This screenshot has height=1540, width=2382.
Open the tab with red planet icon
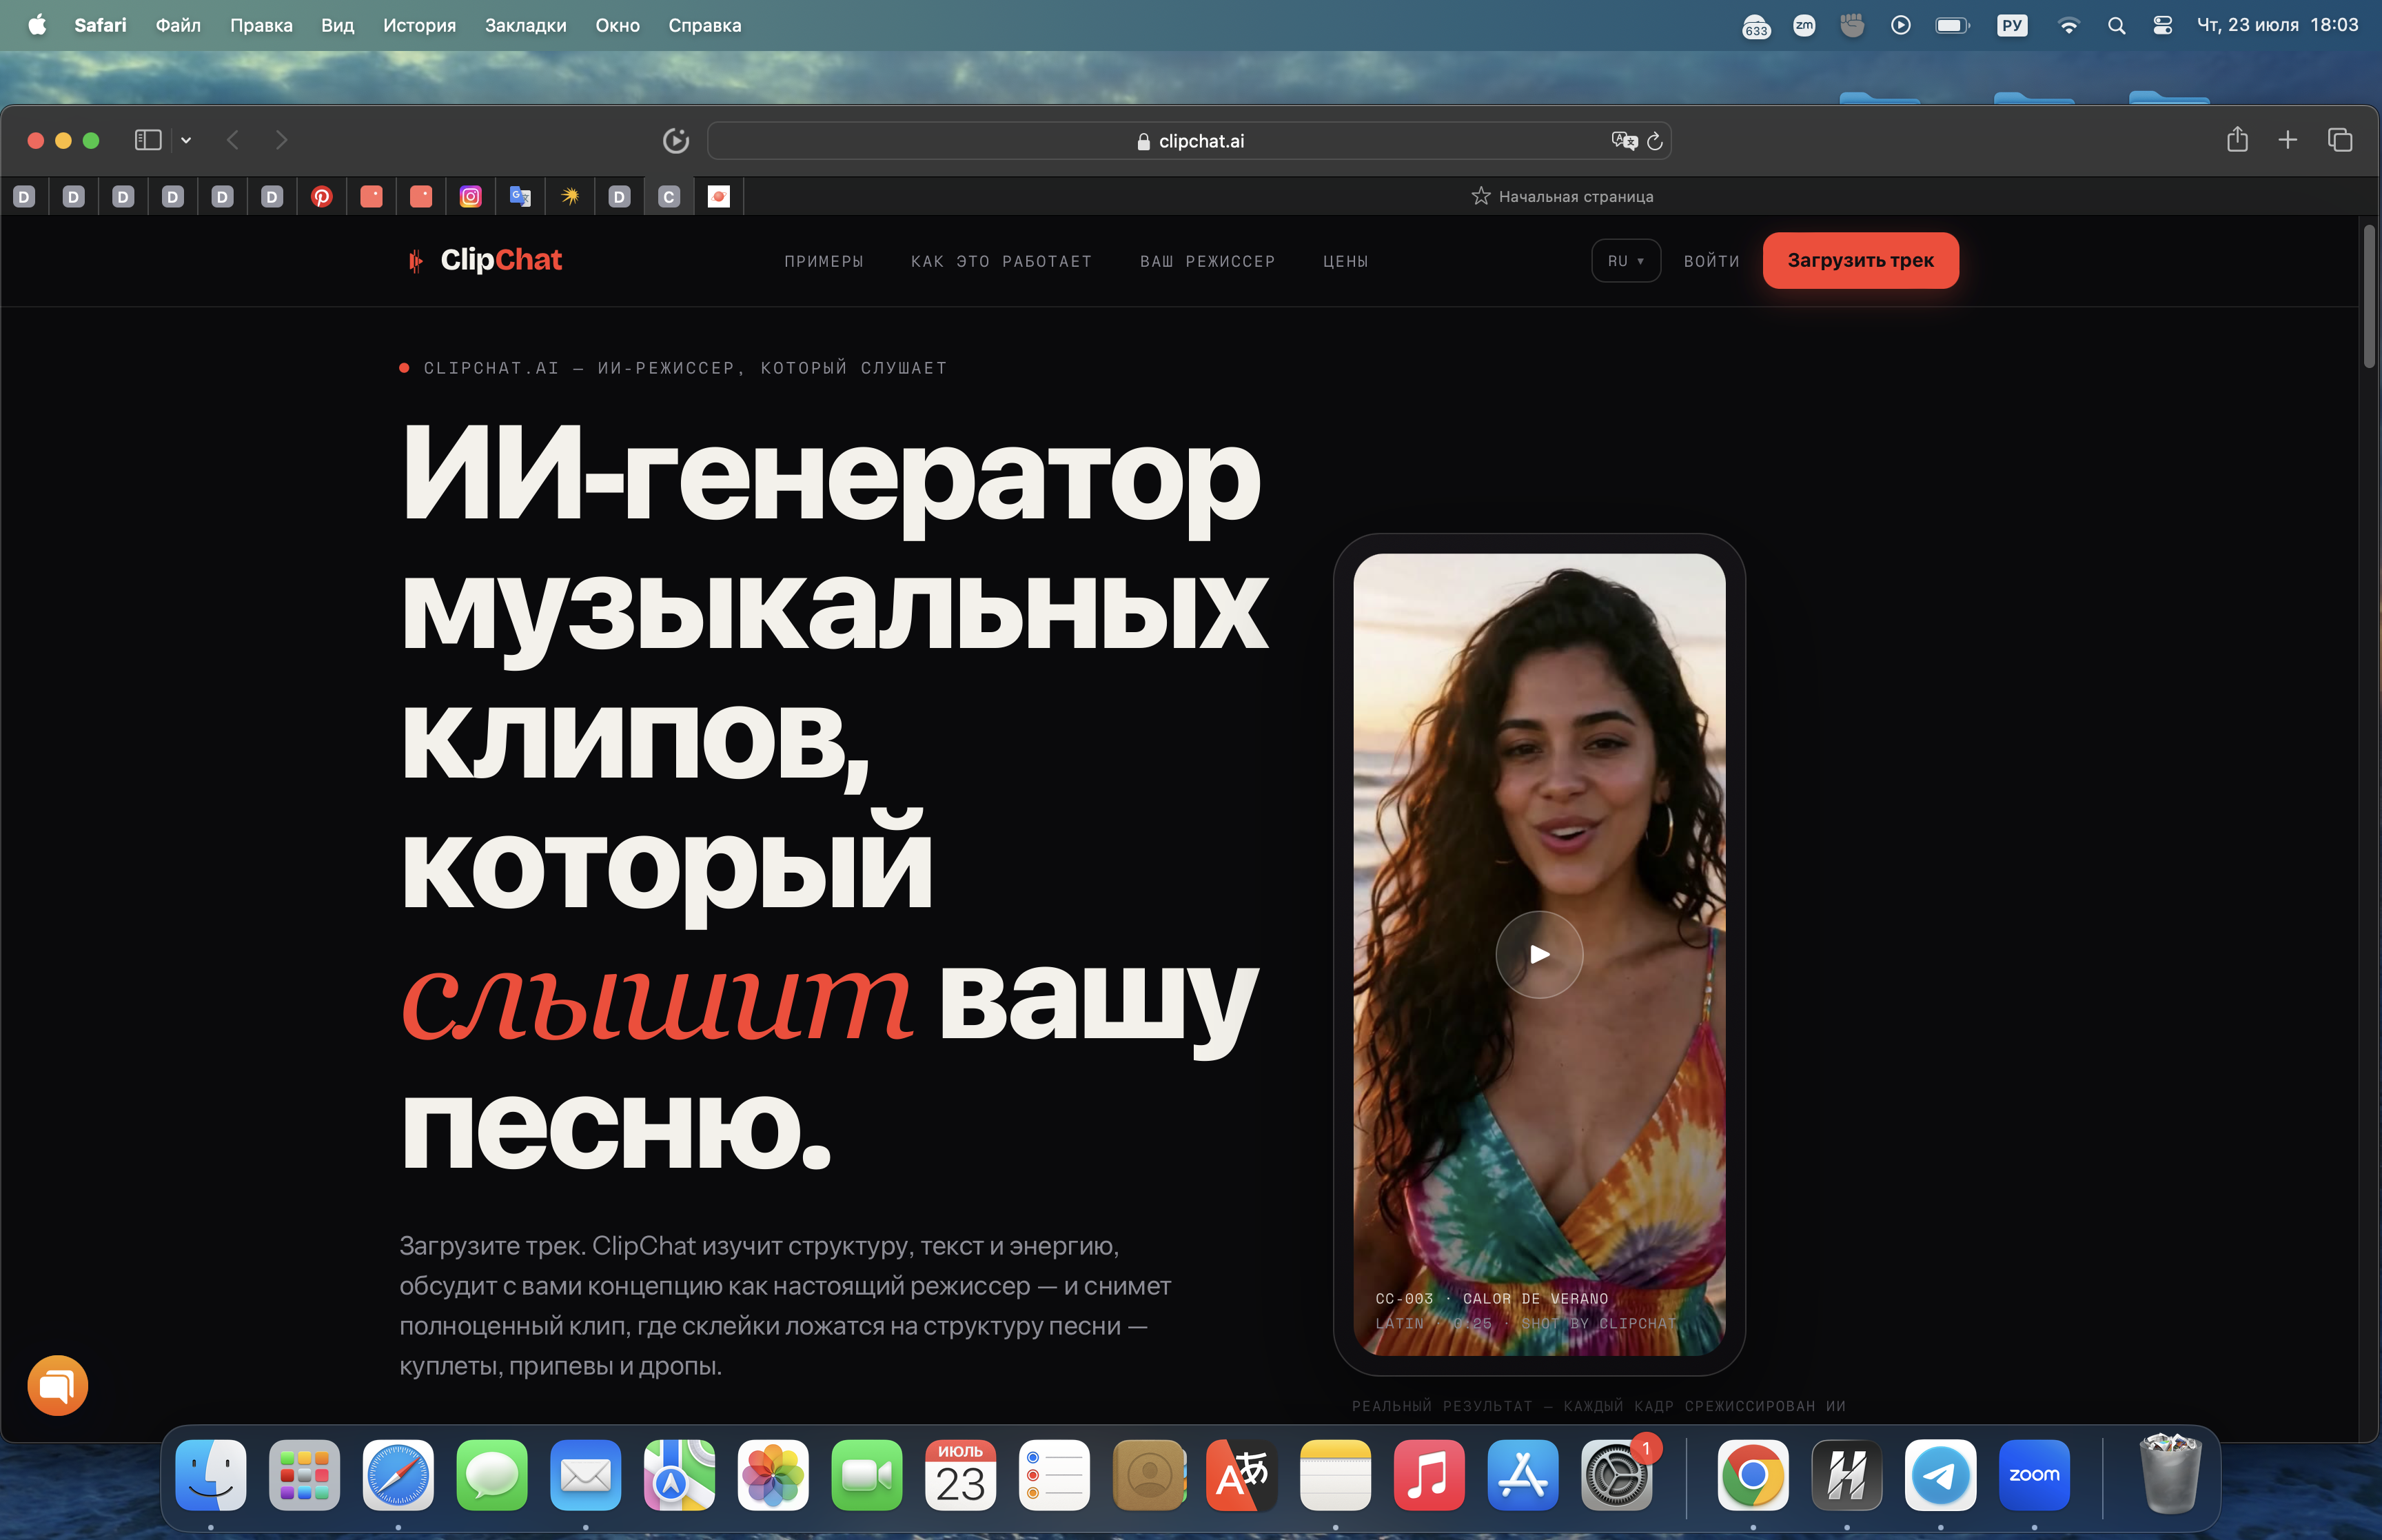point(719,197)
